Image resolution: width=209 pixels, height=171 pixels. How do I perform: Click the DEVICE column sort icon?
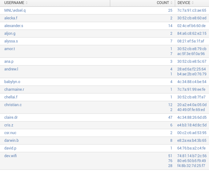(193, 3)
